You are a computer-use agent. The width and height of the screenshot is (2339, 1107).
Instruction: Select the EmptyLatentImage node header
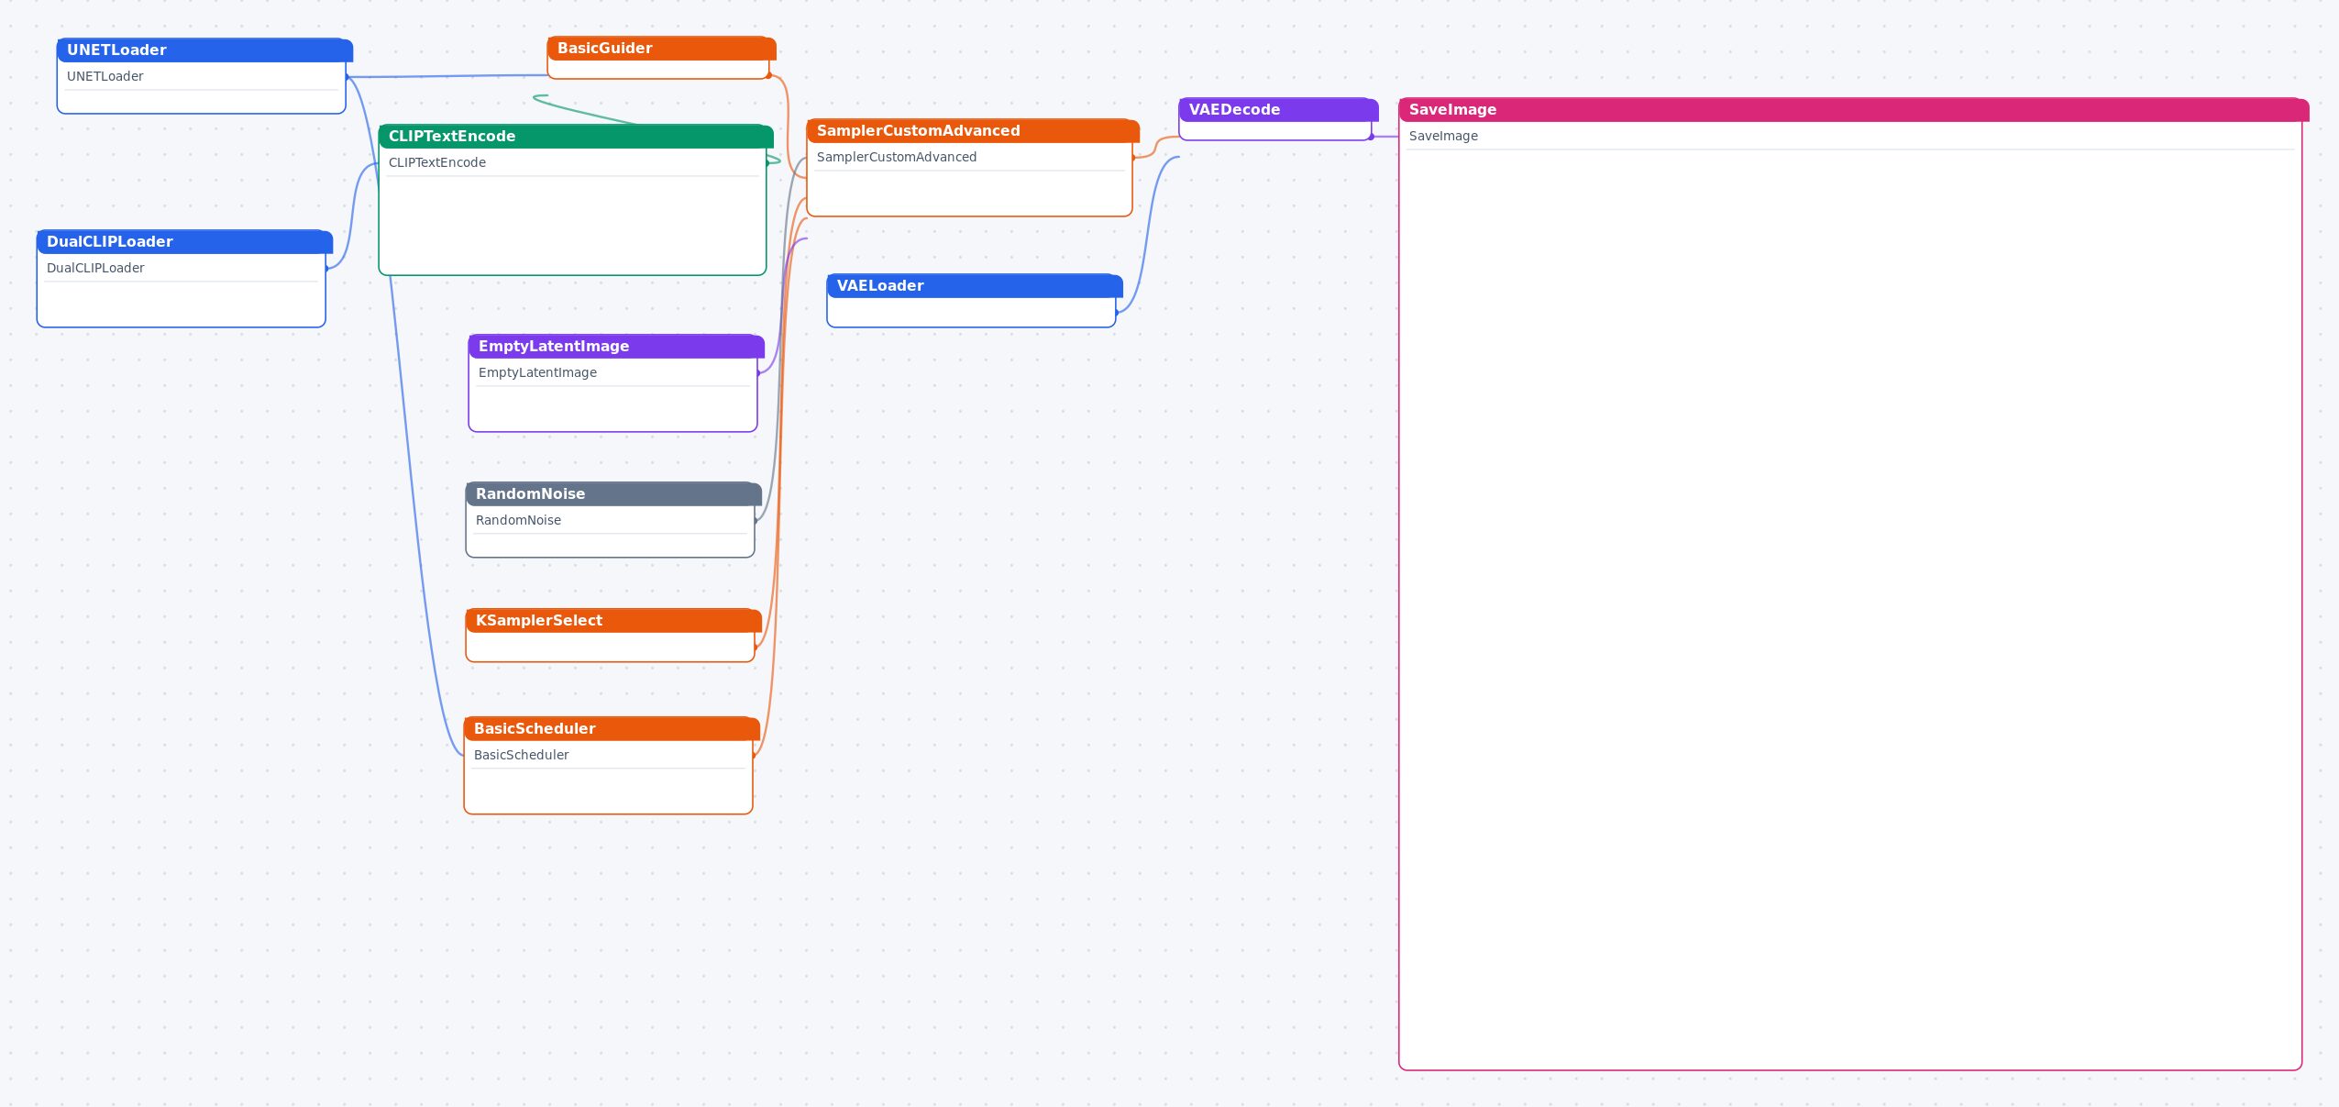[x=616, y=346]
